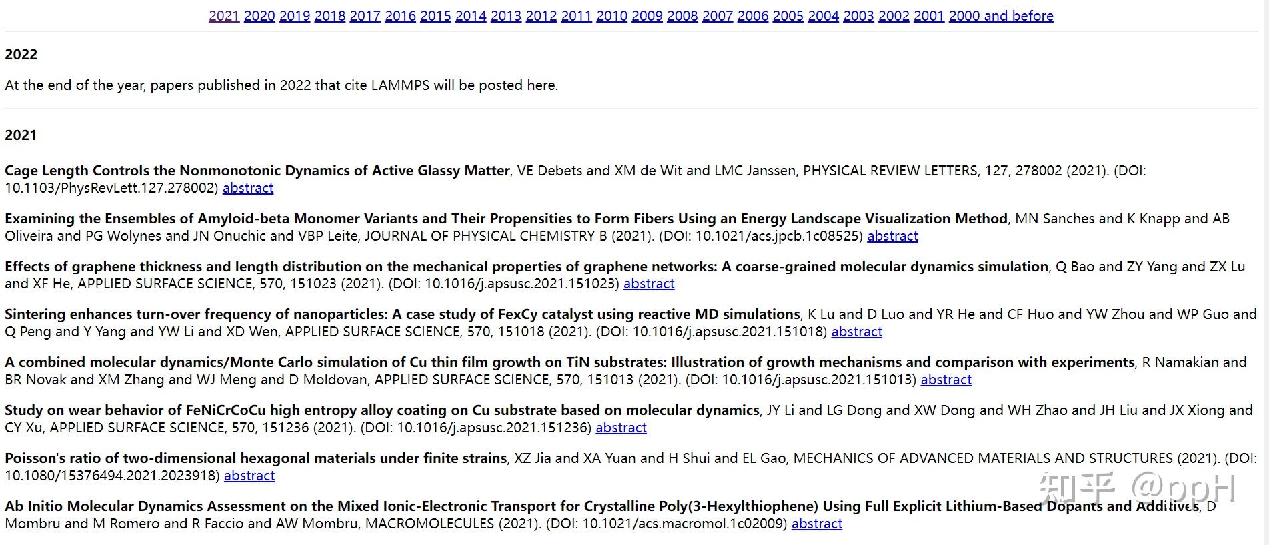Open the 2017 year link
Screen dimensions: 1269x545
click(x=365, y=16)
